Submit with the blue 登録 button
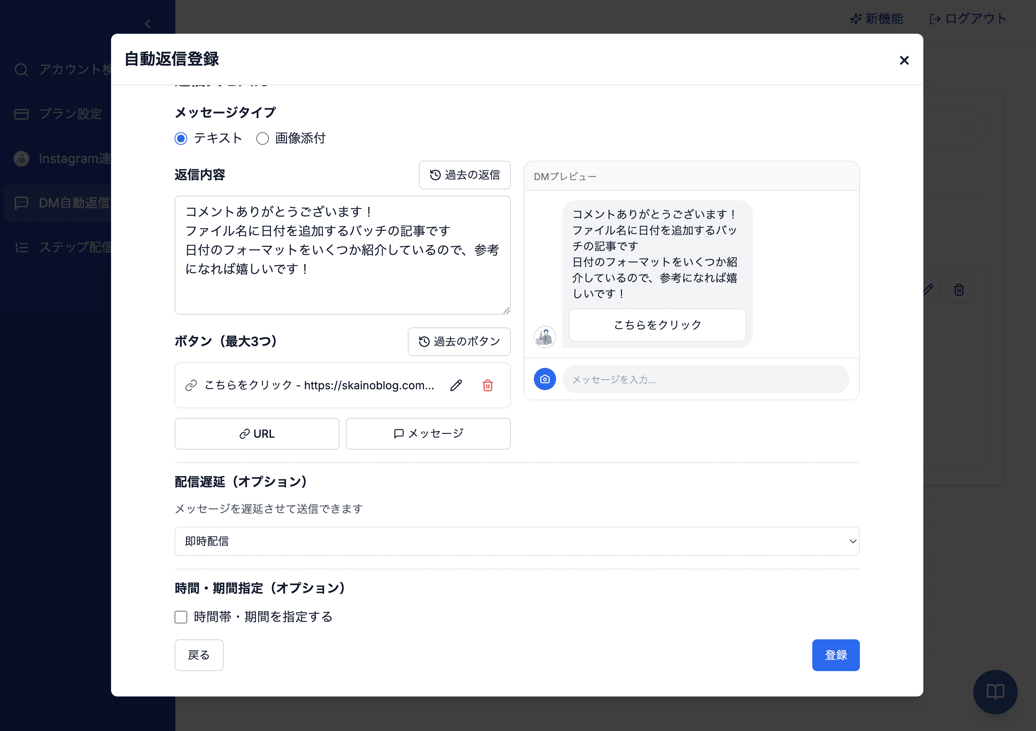Viewport: 1036px width, 731px height. pyautogui.click(x=836, y=655)
